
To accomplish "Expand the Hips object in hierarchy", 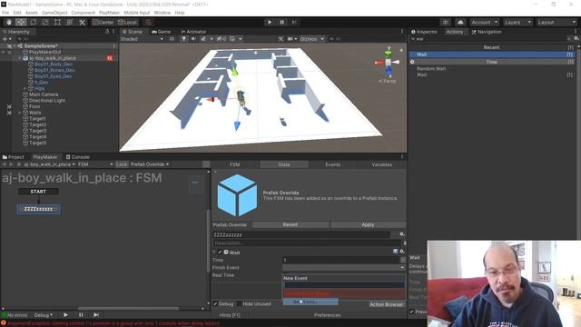I will coord(25,89).
